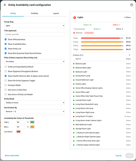136x161 pixels.
Task: Click the 21 hours state value
Action: tap(128, 117)
